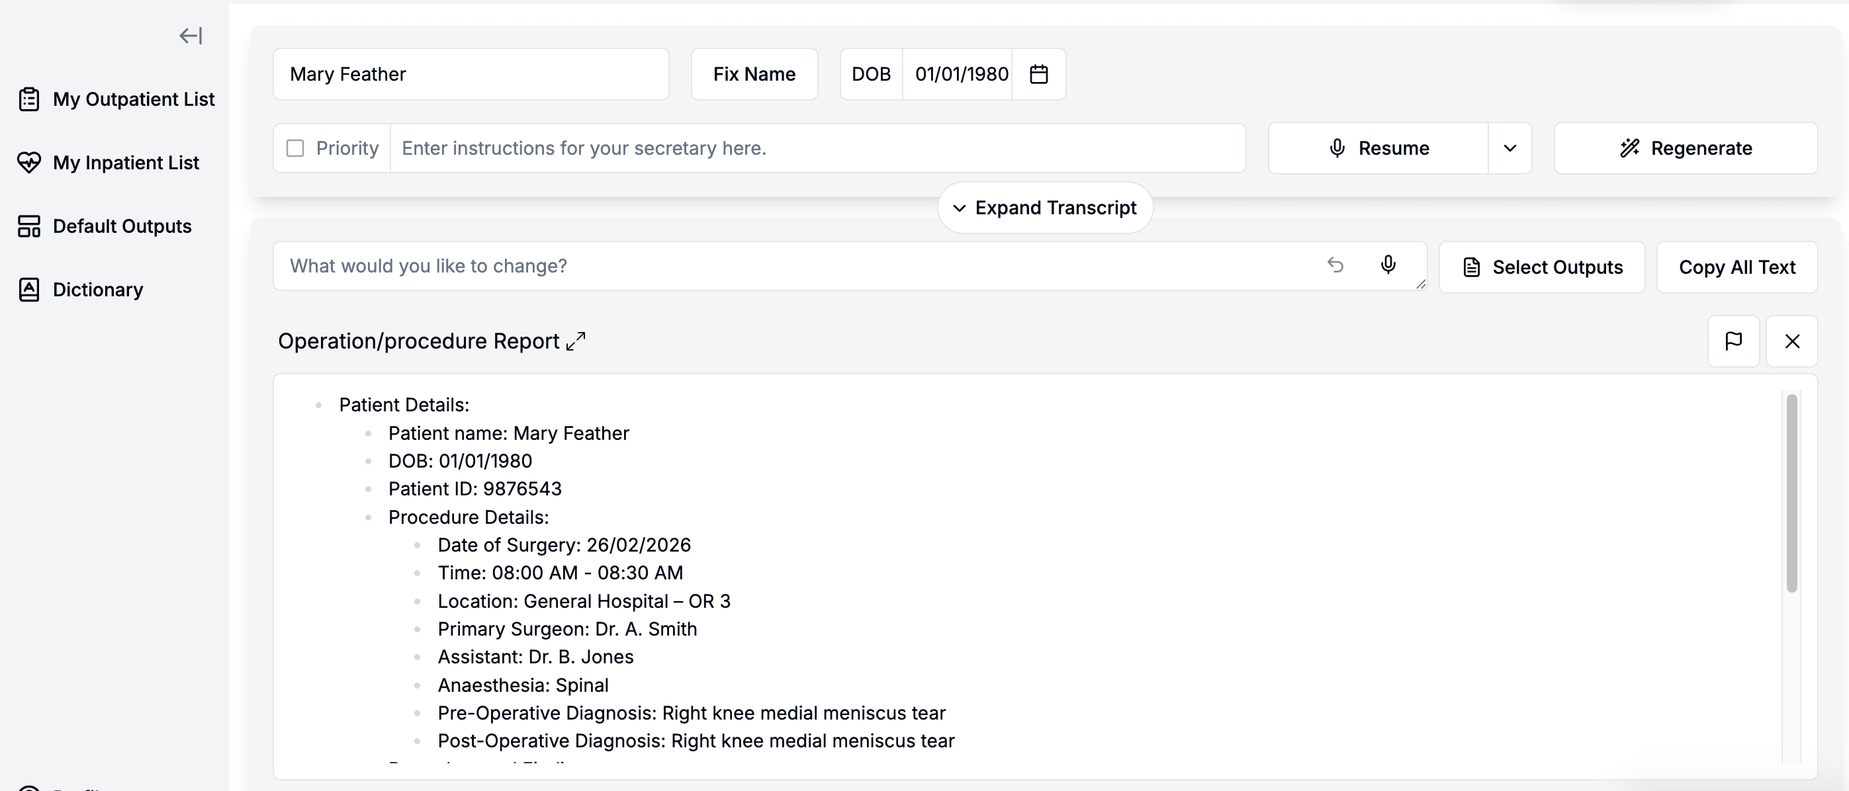Click the resize handle of change box
This screenshot has width=1849, height=791.
(1420, 284)
